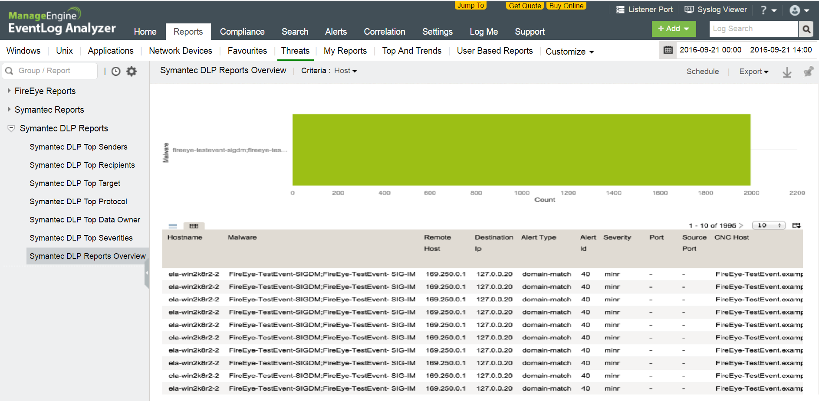Expand the FireEye Reports tree node
Screen dimensions: 819x401
coord(9,91)
